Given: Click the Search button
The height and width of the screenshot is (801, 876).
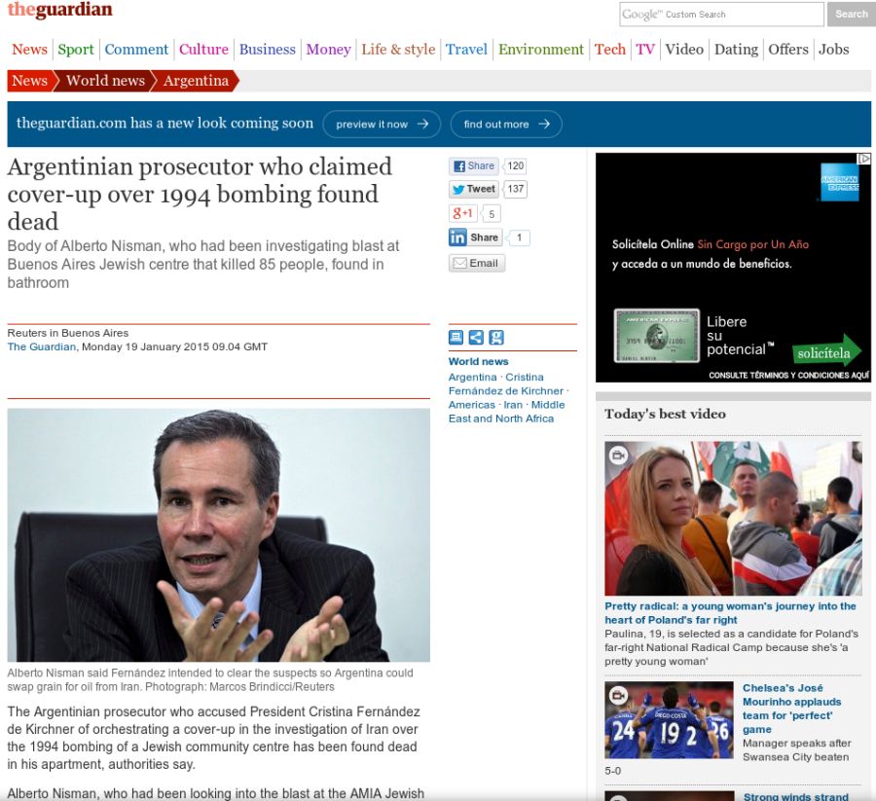Looking at the screenshot, I should (851, 14).
